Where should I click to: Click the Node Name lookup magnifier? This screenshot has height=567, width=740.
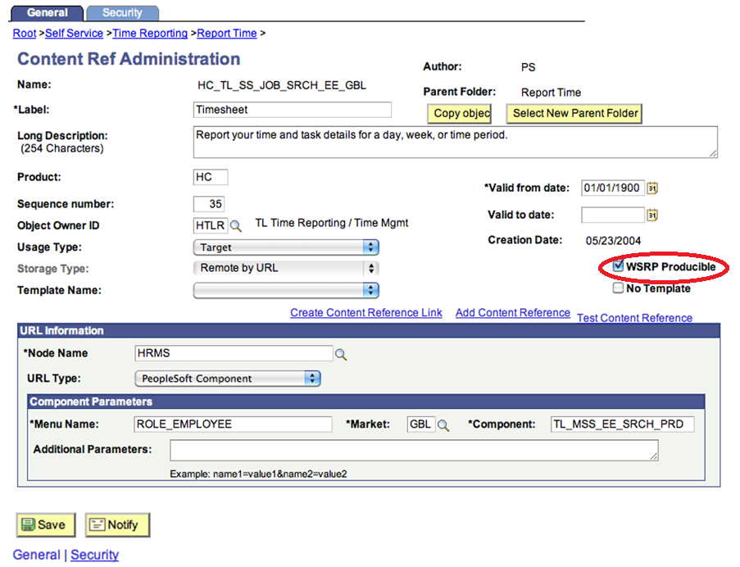click(341, 354)
